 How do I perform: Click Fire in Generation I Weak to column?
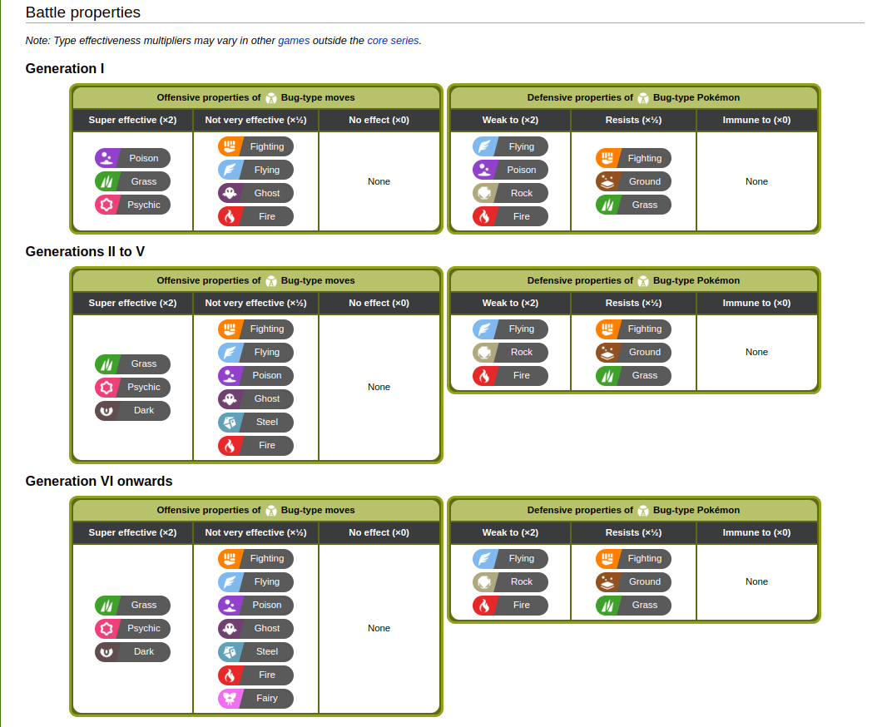coord(510,216)
